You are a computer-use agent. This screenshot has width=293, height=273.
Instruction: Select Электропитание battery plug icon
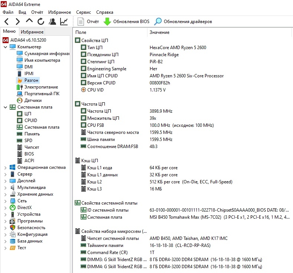pyautogui.click(x=20, y=87)
